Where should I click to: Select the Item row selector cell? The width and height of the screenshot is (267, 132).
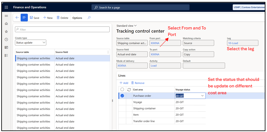122,115
